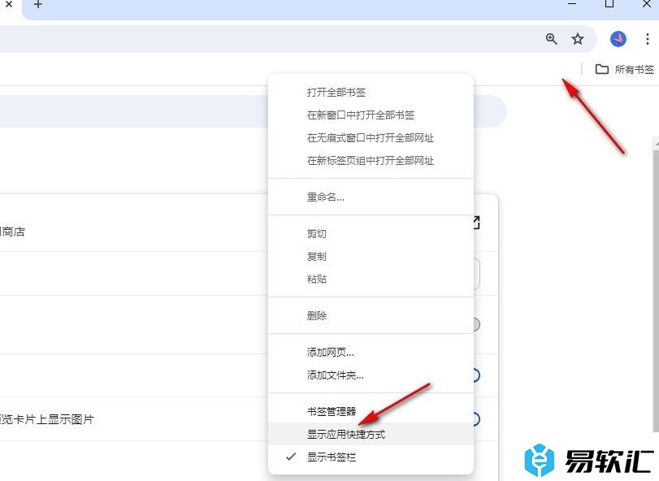The image size is (659, 481).
Task: Choose 在无痕式窗口中打开全部网址
Action: pyautogui.click(x=370, y=138)
